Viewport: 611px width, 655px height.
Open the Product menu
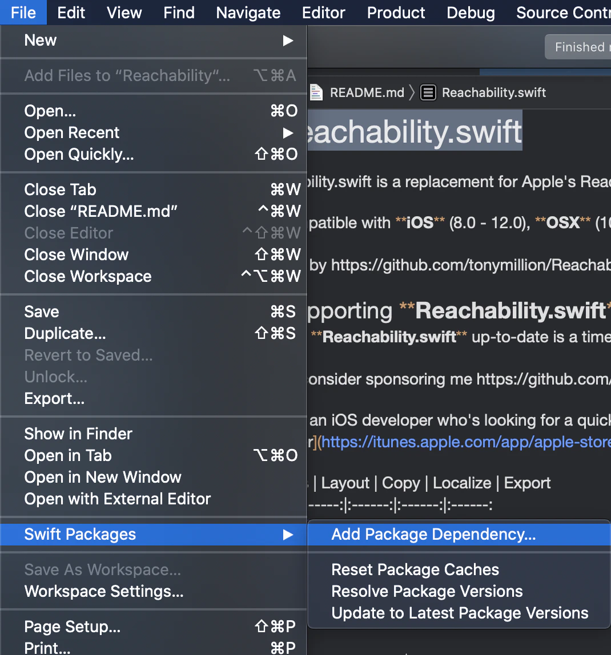396,13
